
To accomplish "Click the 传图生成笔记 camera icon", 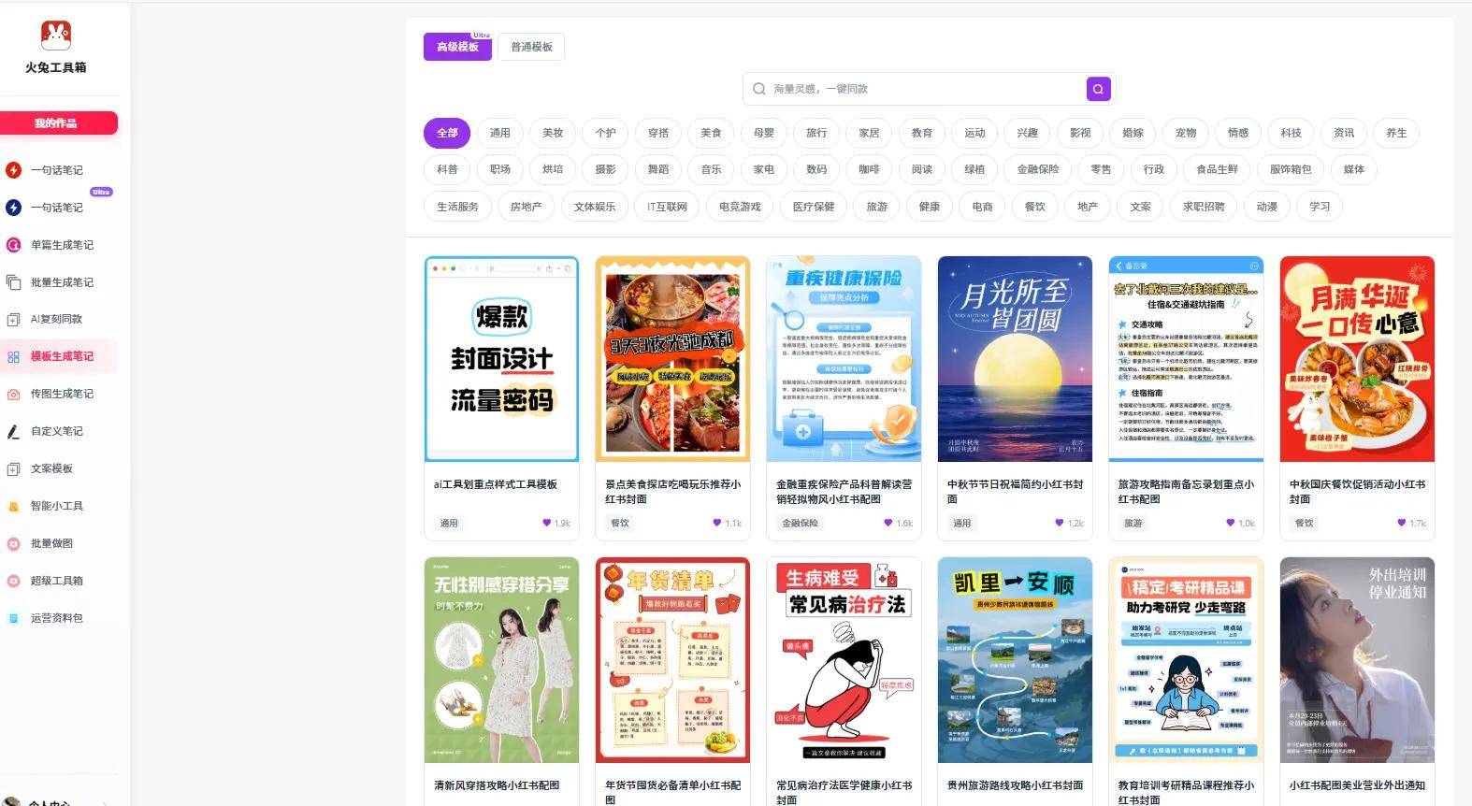I will (13, 395).
